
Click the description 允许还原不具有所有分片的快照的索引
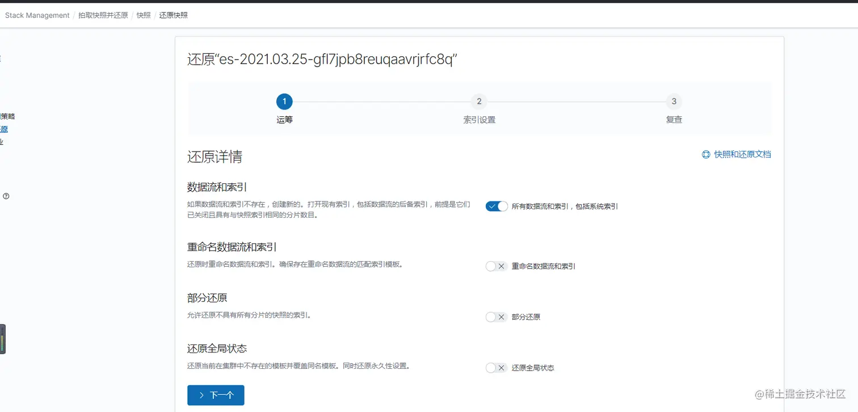point(249,315)
